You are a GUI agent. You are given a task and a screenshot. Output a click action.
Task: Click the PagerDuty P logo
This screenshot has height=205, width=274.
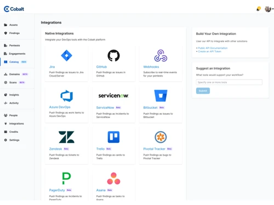[66, 178]
